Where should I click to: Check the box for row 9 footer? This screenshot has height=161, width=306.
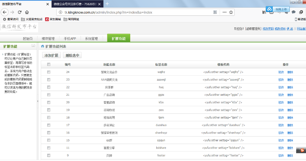pos(49,155)
